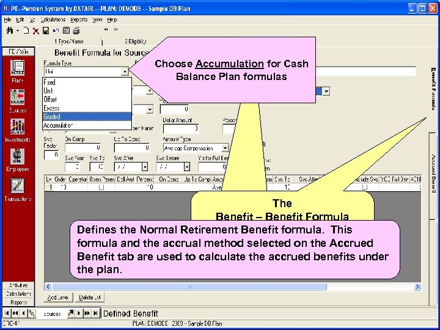Click the grid scrollbar right arrow

pyautogui.click(x=417, y=287)
